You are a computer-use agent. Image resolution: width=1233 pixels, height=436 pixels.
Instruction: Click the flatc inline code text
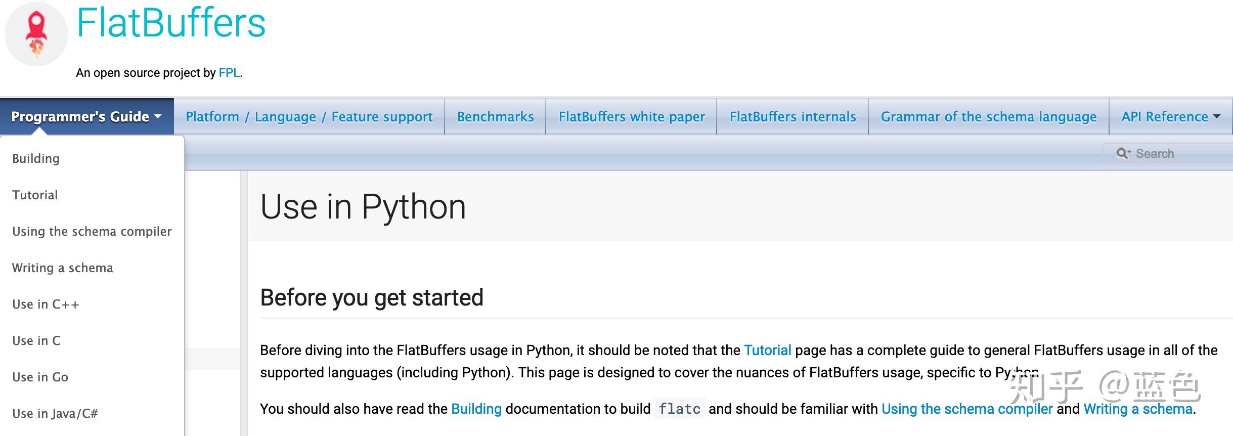(x=679, y=409)
